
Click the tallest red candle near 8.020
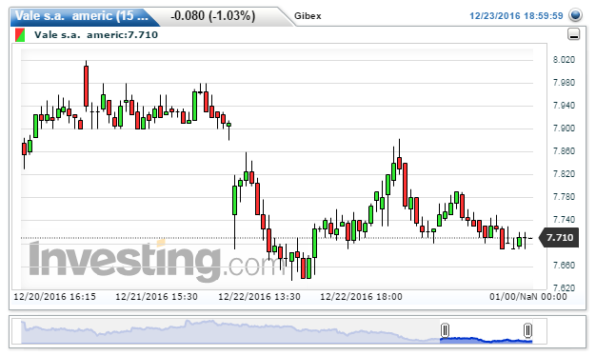pyautogui.click(x=87, y=86)
